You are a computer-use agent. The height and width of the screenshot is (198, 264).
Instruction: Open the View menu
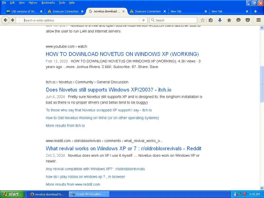(22, 3)
